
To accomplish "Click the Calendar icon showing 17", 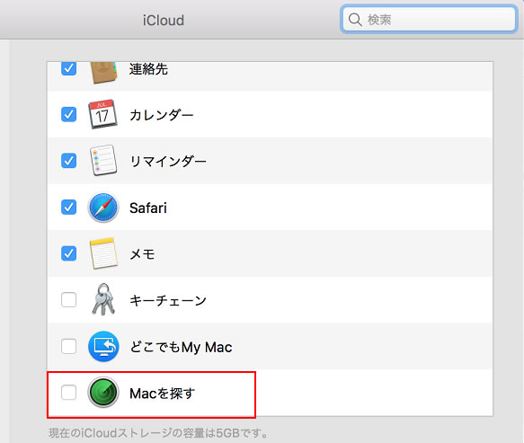I will 103,114.
